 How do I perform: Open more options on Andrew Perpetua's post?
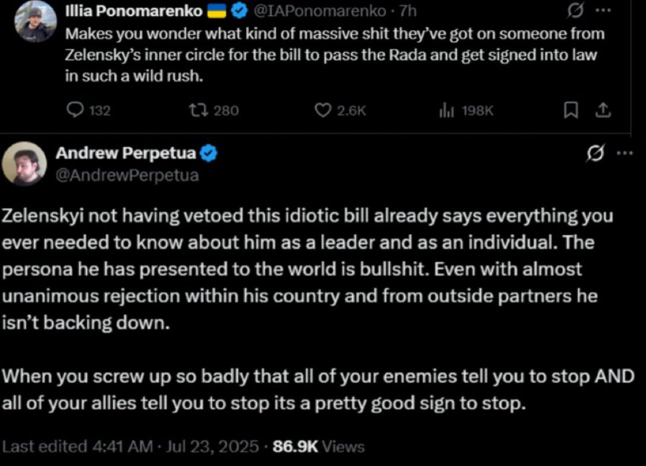625,153
